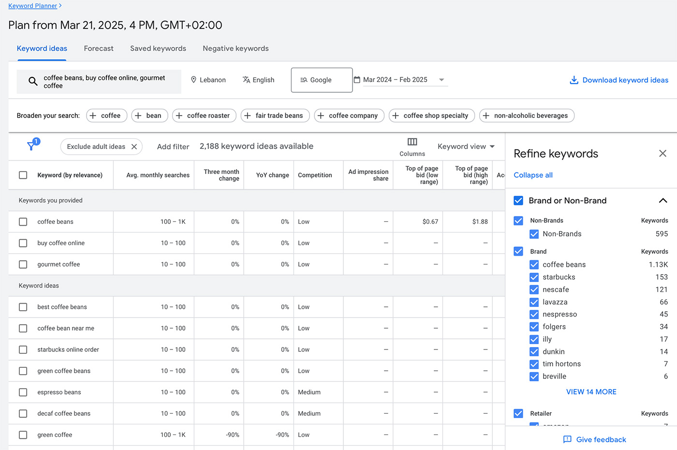The image size is (677, 450).
Task: Click the search magnifier icon
Action: point(33,81)
